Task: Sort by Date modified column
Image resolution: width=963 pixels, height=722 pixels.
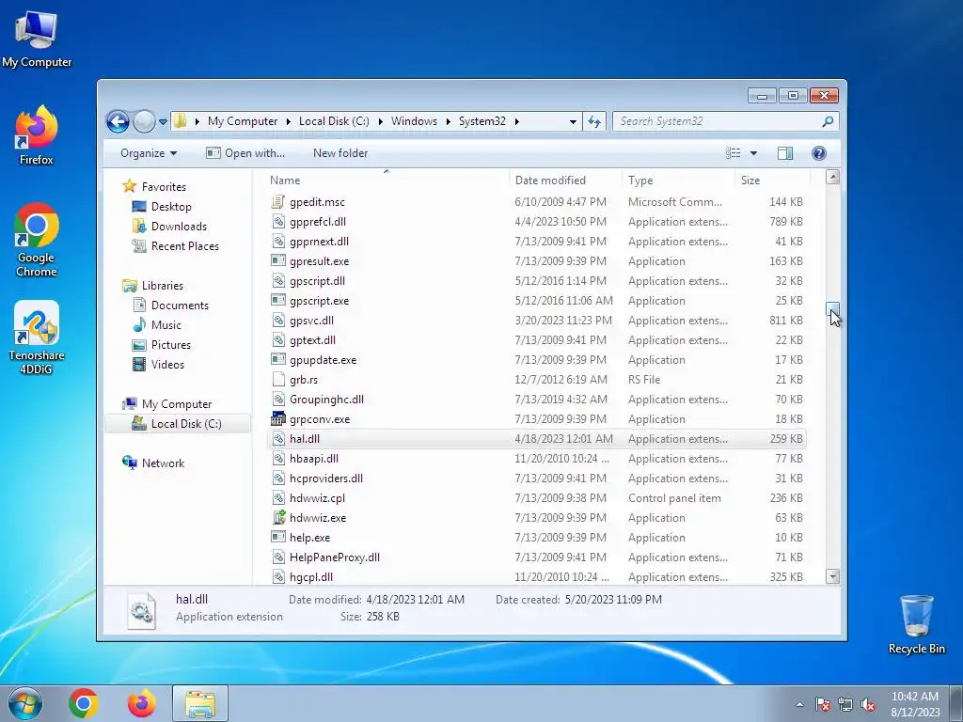Action: point(565,180)
